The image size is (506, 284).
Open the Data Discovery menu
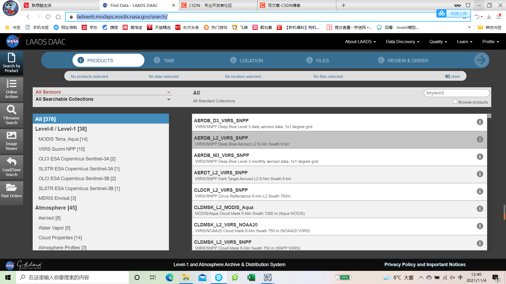pyautogui.click(x=402, y=42)
